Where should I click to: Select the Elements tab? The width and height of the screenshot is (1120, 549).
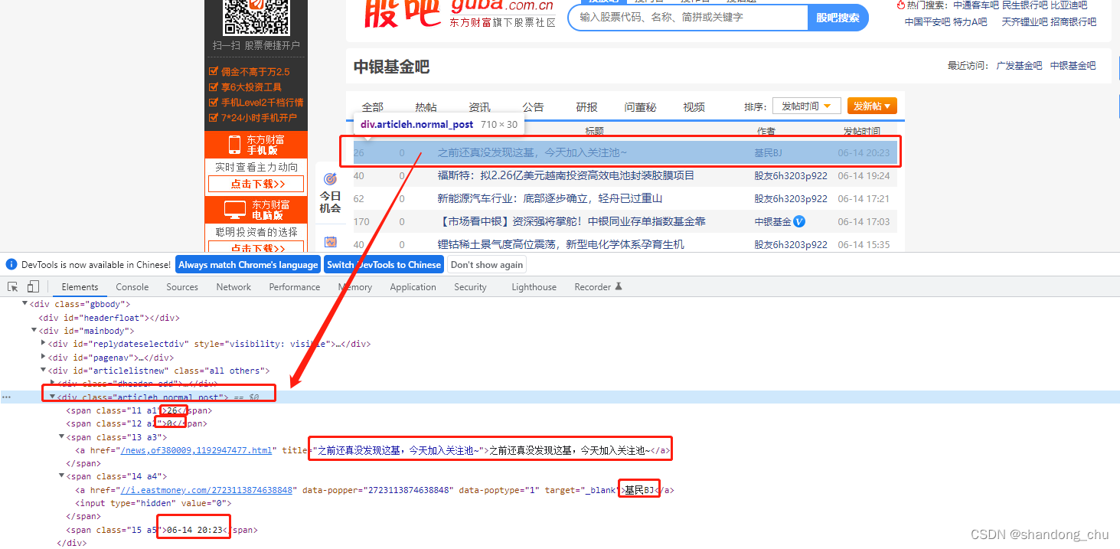(x=80, y=287)
